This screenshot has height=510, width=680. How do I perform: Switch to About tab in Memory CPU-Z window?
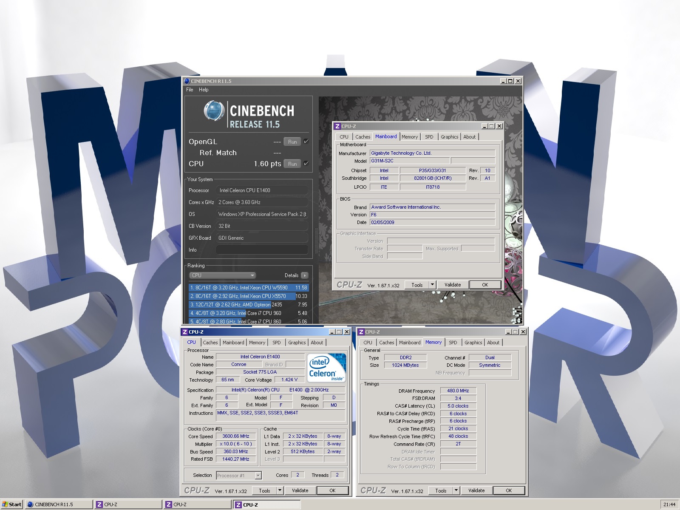coord(493,343)
